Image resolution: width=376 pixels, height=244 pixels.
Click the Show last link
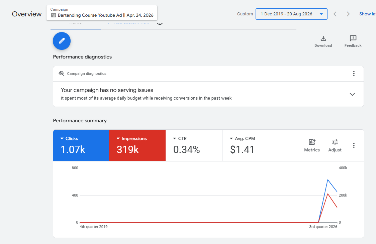tap(367, 14)
